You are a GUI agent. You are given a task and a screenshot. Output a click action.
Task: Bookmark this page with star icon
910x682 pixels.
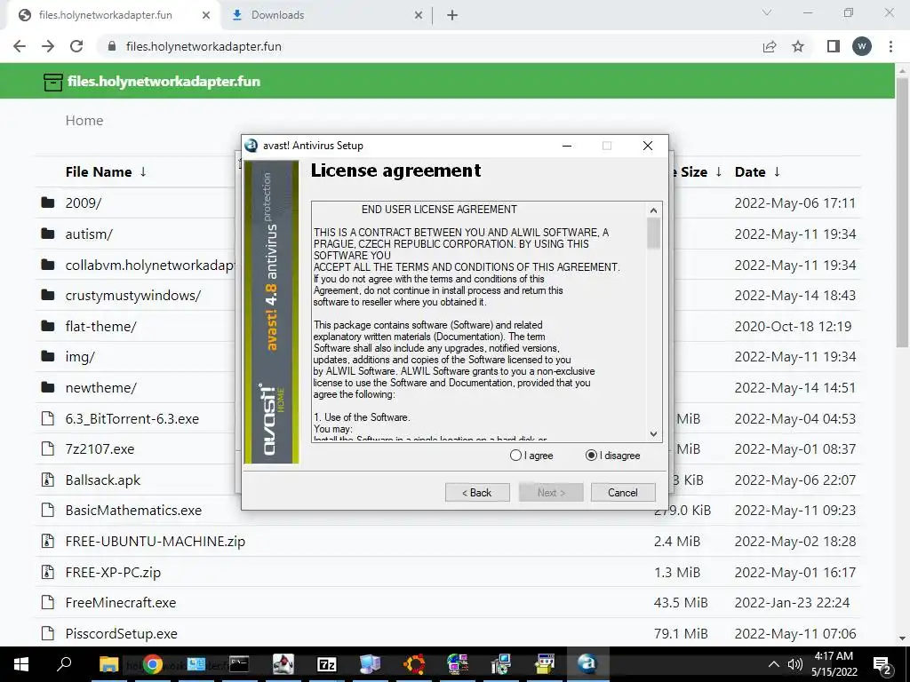click(798, 46)
